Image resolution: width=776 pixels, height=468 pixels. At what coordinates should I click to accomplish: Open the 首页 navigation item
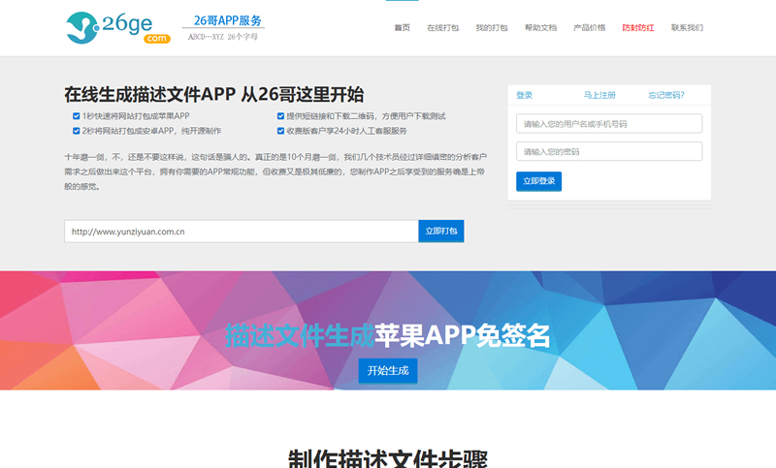[x=402, y=28]
